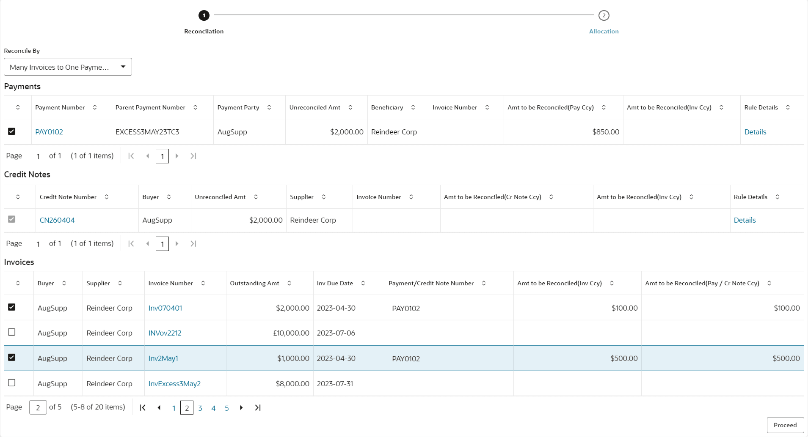Sort Payments by Amt to be Reconciled(Inv Ccy)
The height and width of the screenshot is (437, 808).
(x=721, y=107)
